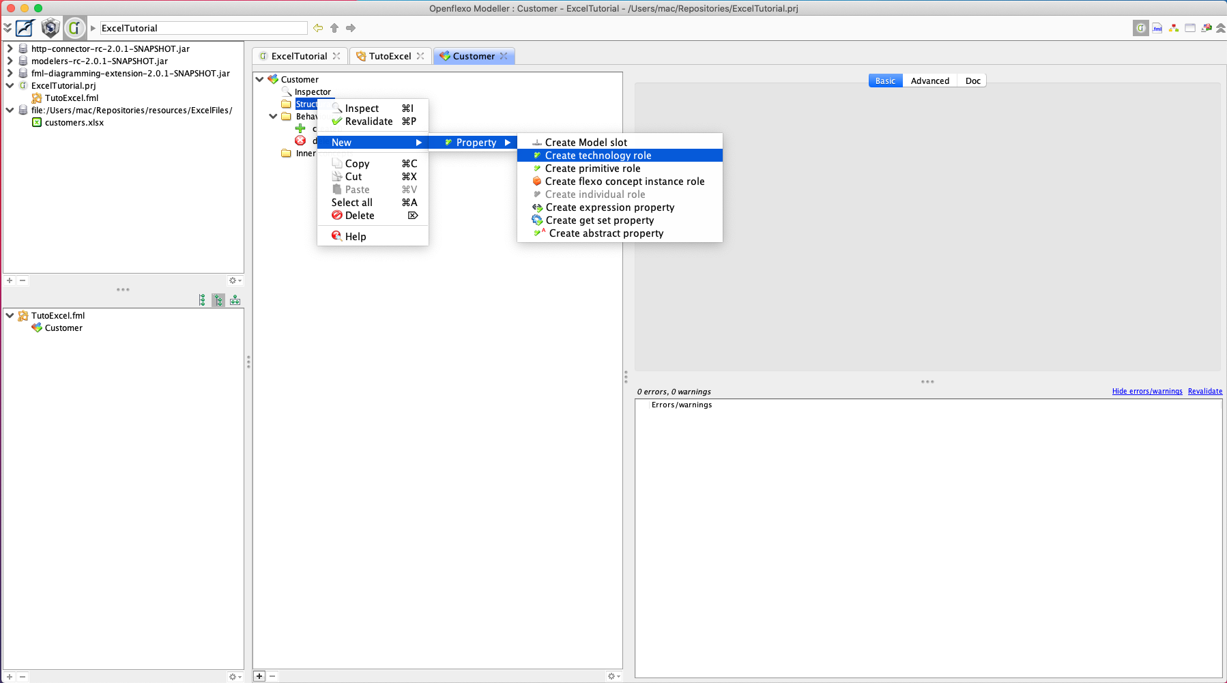Collapse the left toolbar double-chevron
The height and width of the screenshot is (683, 1227).
8,28
